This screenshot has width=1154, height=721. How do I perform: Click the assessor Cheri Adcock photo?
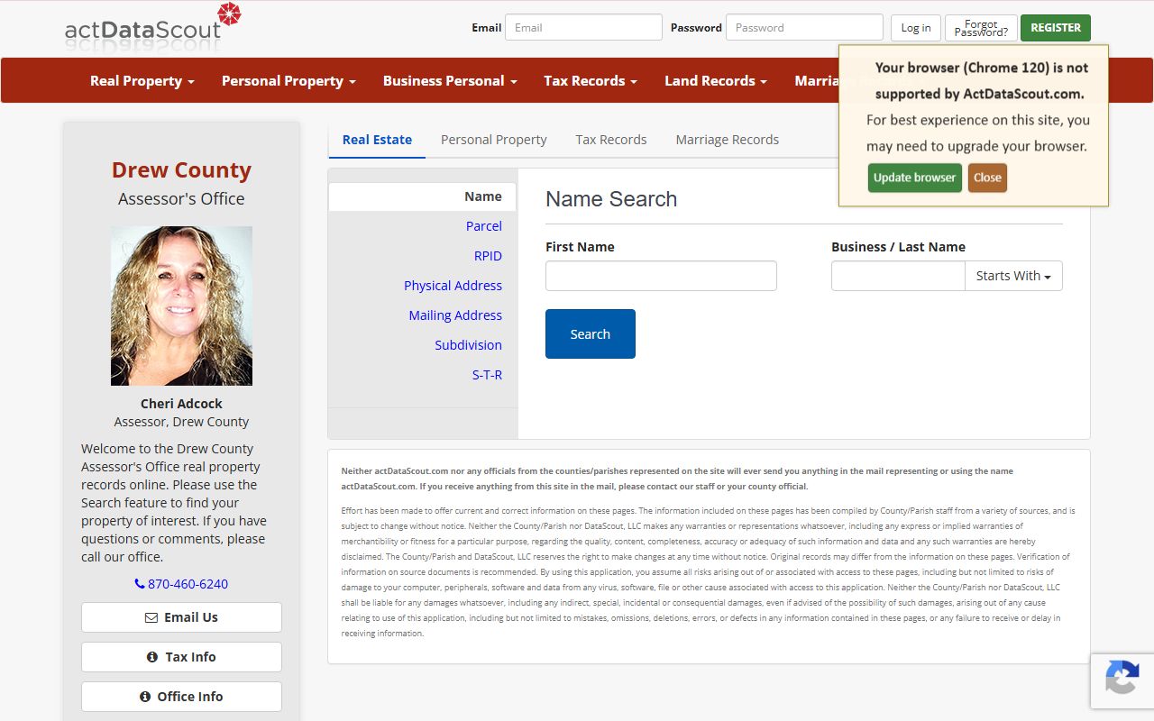point(181,306)
